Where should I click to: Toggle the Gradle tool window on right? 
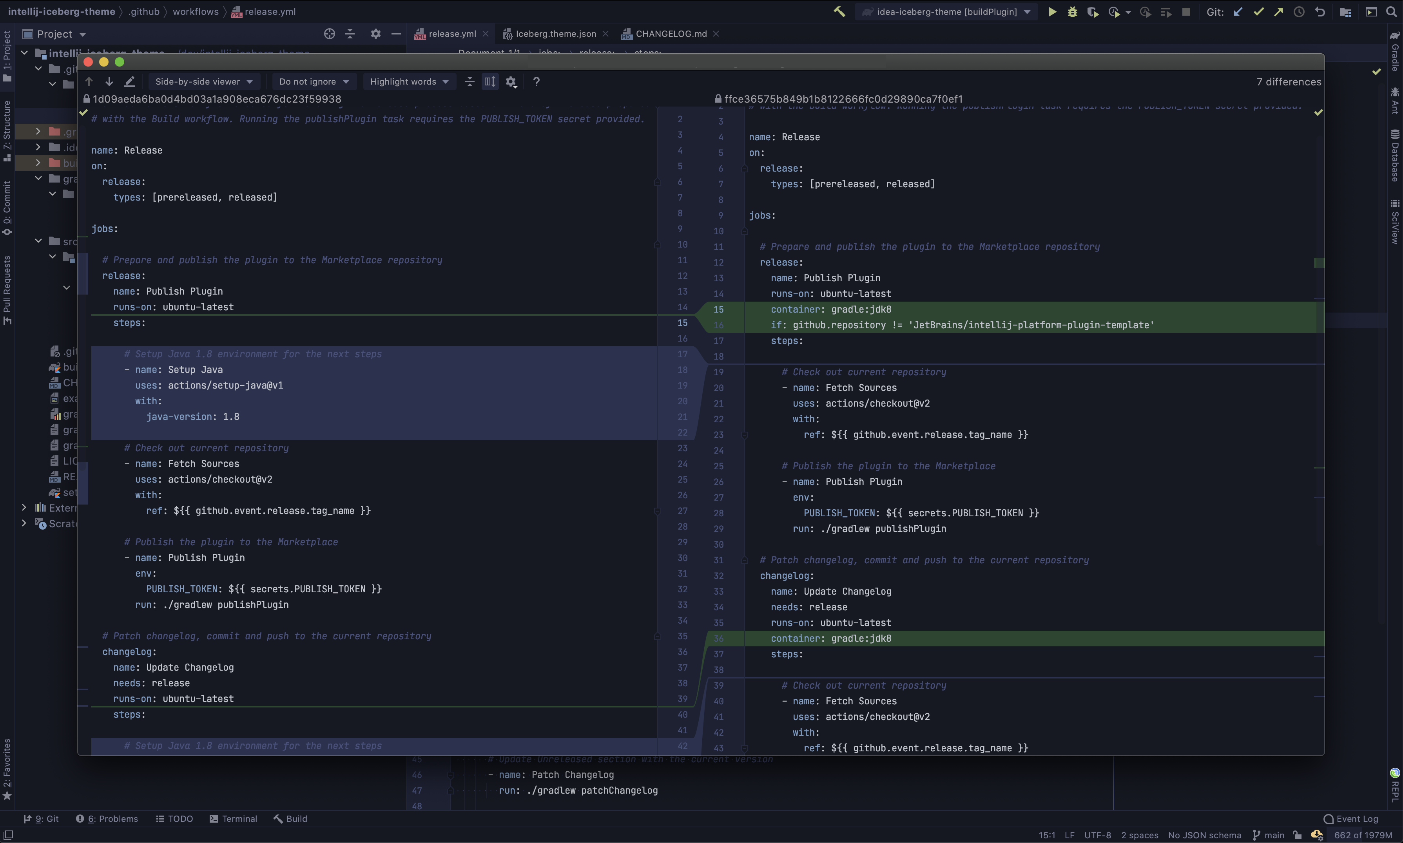[x=1395, y=51]
